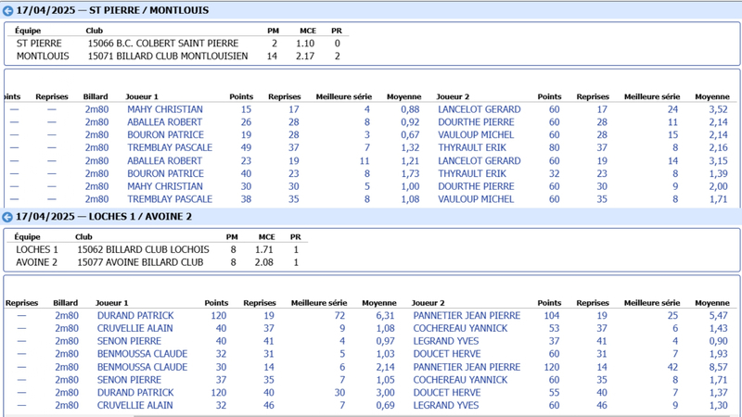Click MCE value 2.17 for MONTLOUIS
This screenshot has width=742, height=417.
(305, 57)
